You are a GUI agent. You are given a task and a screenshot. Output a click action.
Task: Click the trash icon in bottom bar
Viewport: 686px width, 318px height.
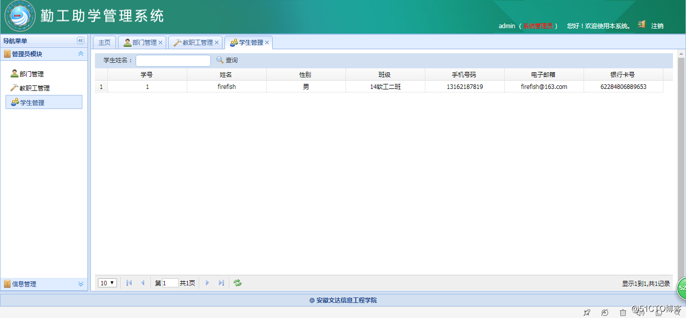point(623,312)
